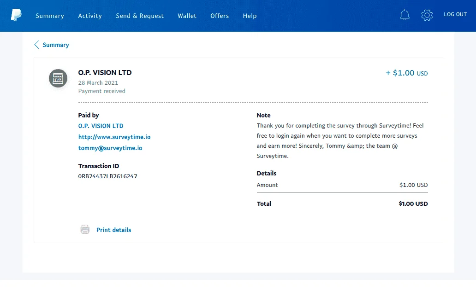Click the thank-you note paragraph
Screen dimensions: 476x291
[x=340, y=140]
